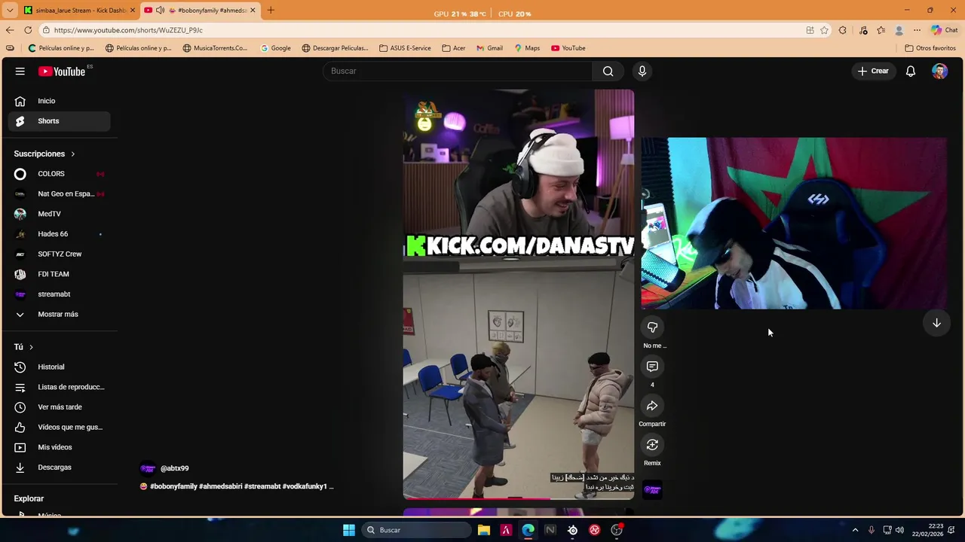
Task: Click the Crear button
Action: pyautogui.click(x=873, y=71)
